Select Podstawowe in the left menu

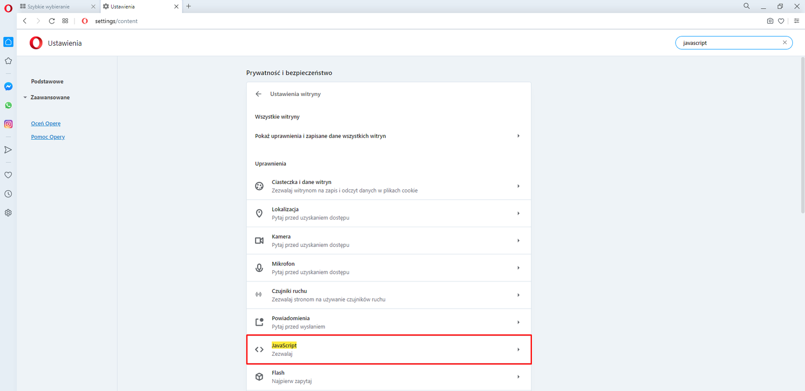(47, 81)
